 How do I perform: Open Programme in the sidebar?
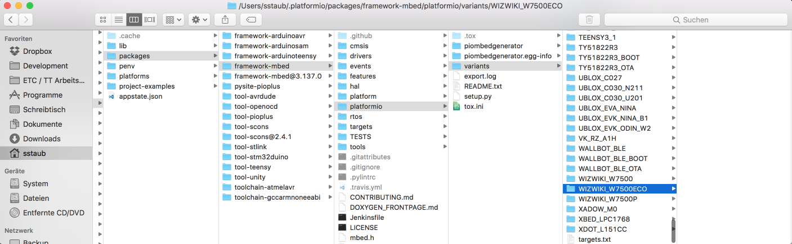tap(44, 95)
